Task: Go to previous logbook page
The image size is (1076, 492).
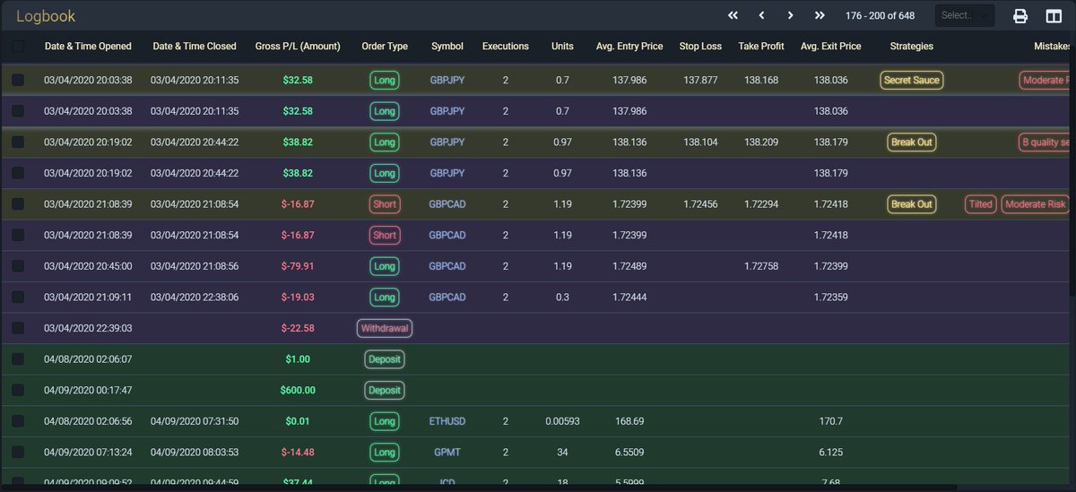Action: pyautogui.click(x=761, y=15)
